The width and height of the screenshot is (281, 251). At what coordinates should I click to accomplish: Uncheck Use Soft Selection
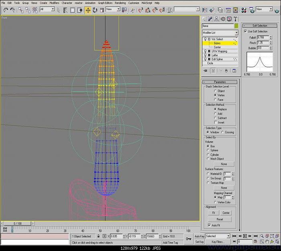click(x=245, y=31)
